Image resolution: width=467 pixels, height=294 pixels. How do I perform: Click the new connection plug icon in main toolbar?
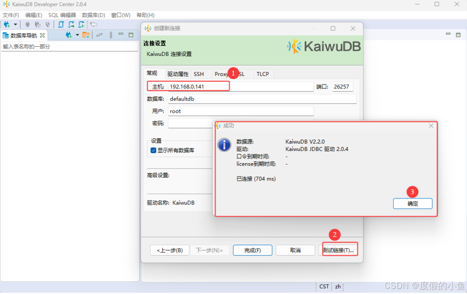tap(7, 25)
